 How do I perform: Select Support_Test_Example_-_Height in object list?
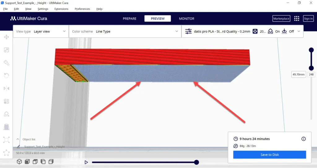pyautogui.click(x=45, y=147)
